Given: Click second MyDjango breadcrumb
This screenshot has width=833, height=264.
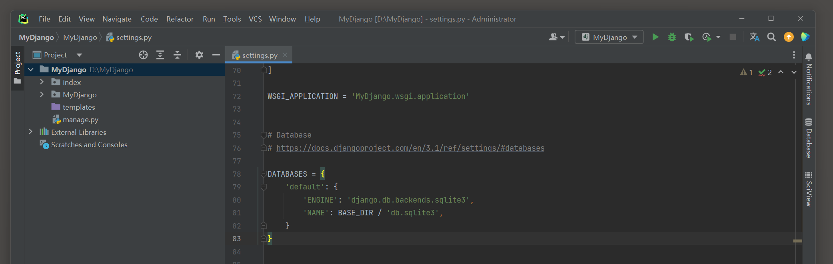Looking at the screenshot, I should point(80,37).
